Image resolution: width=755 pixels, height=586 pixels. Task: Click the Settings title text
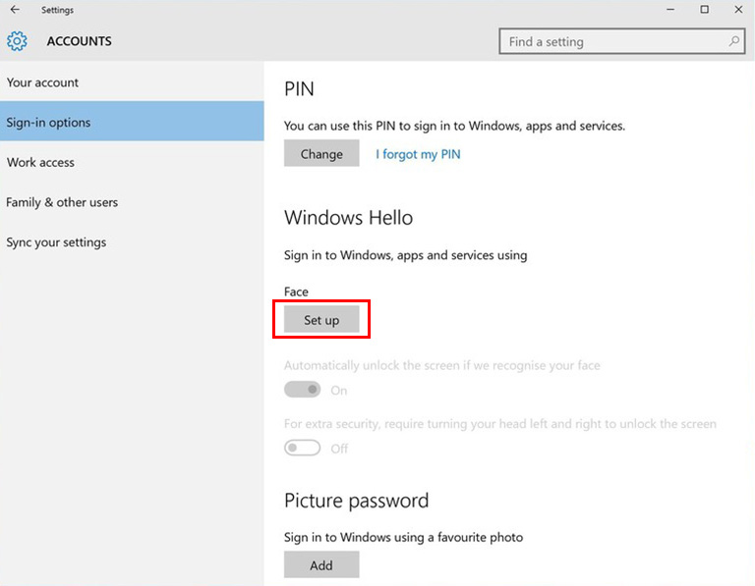pyautogui.click(x=57, y=10)
